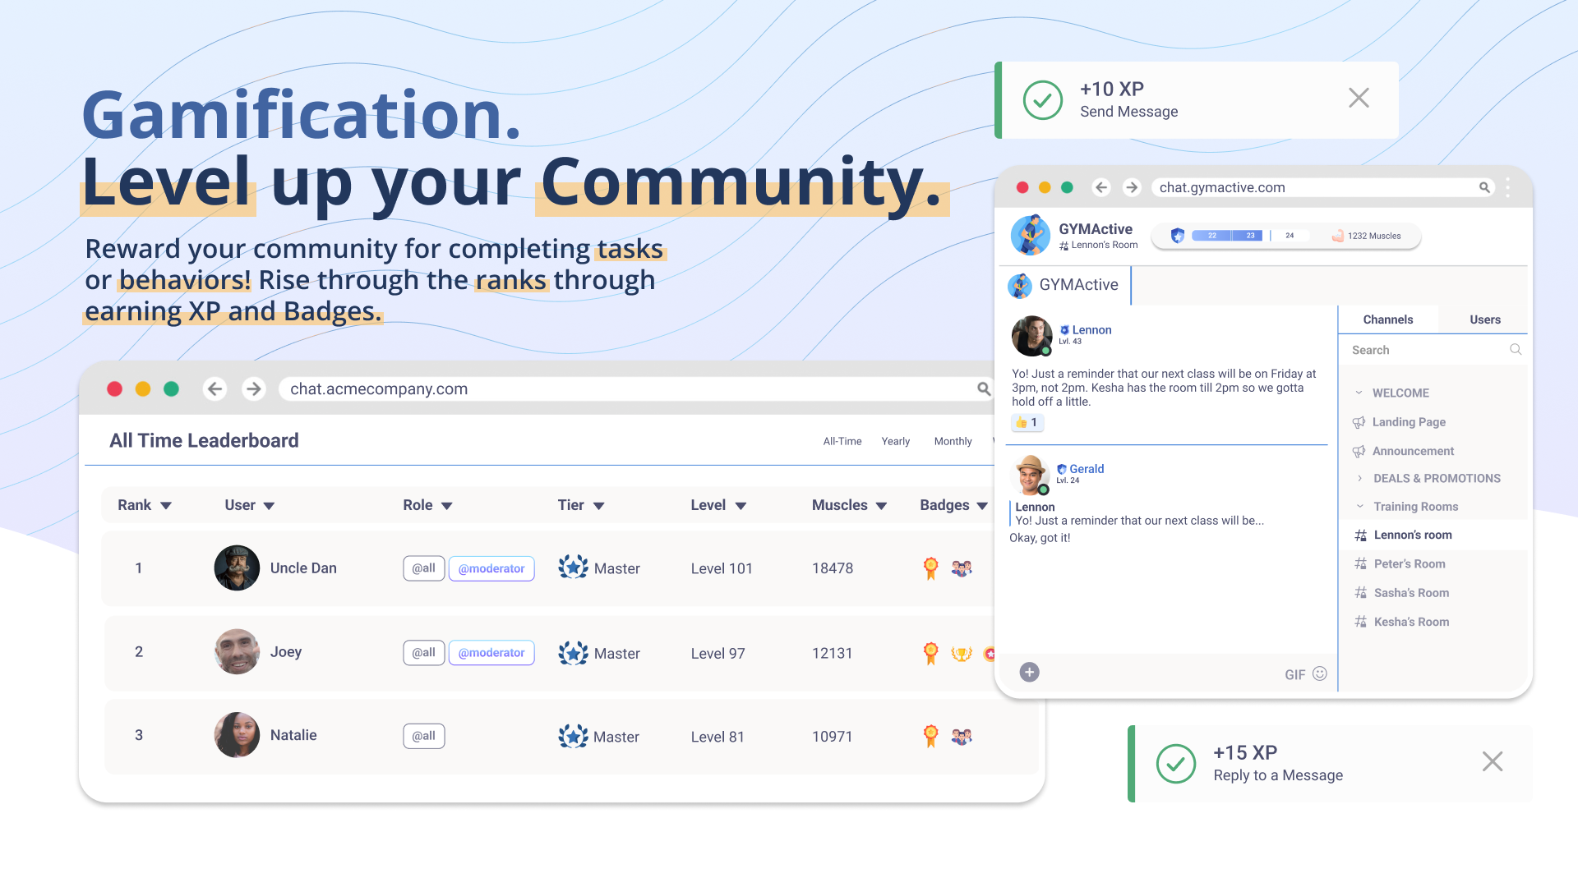The image size is (1578, 887).
Task: Click Uncle Dan's @moderator role tag
Action: [x=491, y=568]
